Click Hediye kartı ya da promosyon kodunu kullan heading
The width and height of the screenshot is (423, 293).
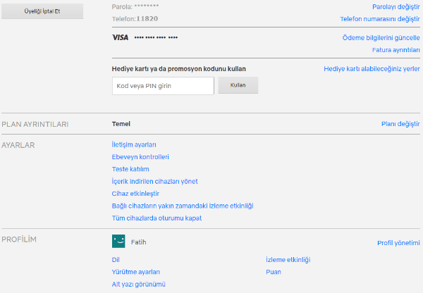pos(178,69)
